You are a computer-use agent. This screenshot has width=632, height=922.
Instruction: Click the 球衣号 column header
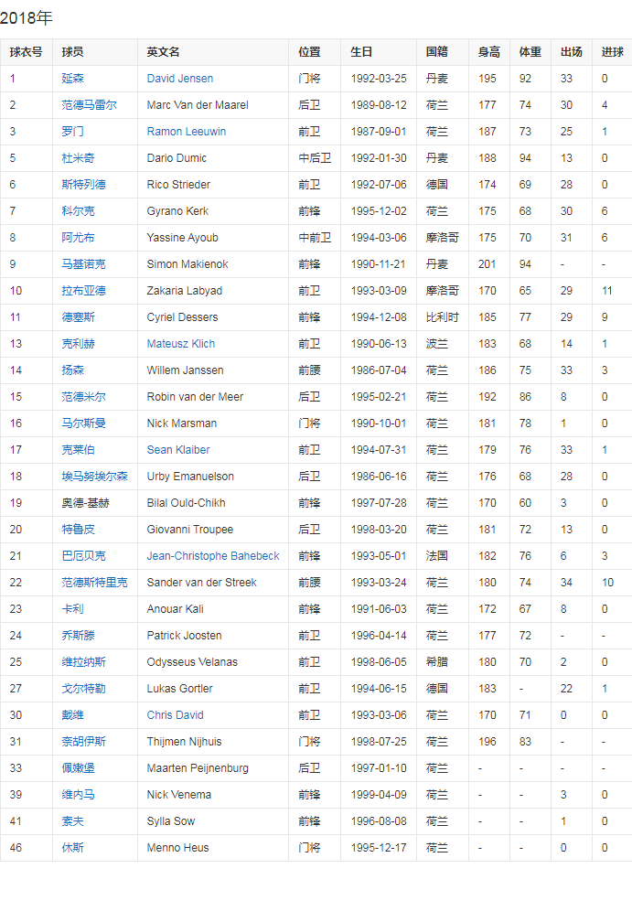click(x=26, y=52)
